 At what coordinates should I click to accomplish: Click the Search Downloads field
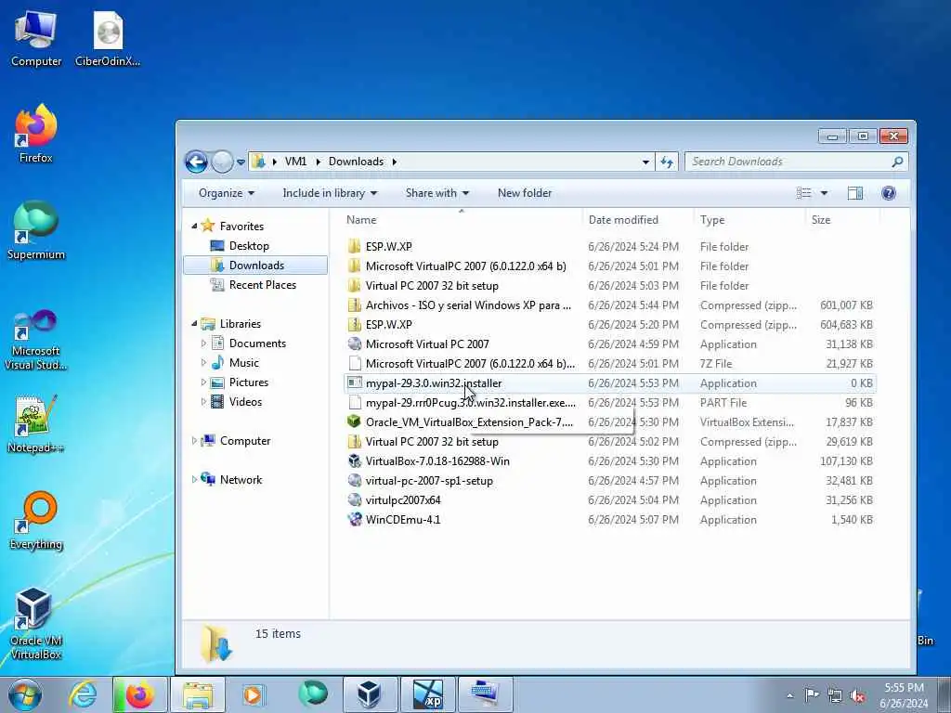coord(796,162)
